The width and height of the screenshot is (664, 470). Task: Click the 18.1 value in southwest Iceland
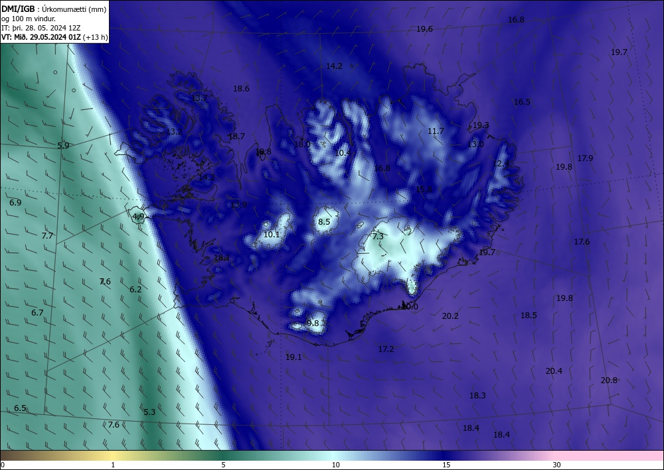[222, 257]
